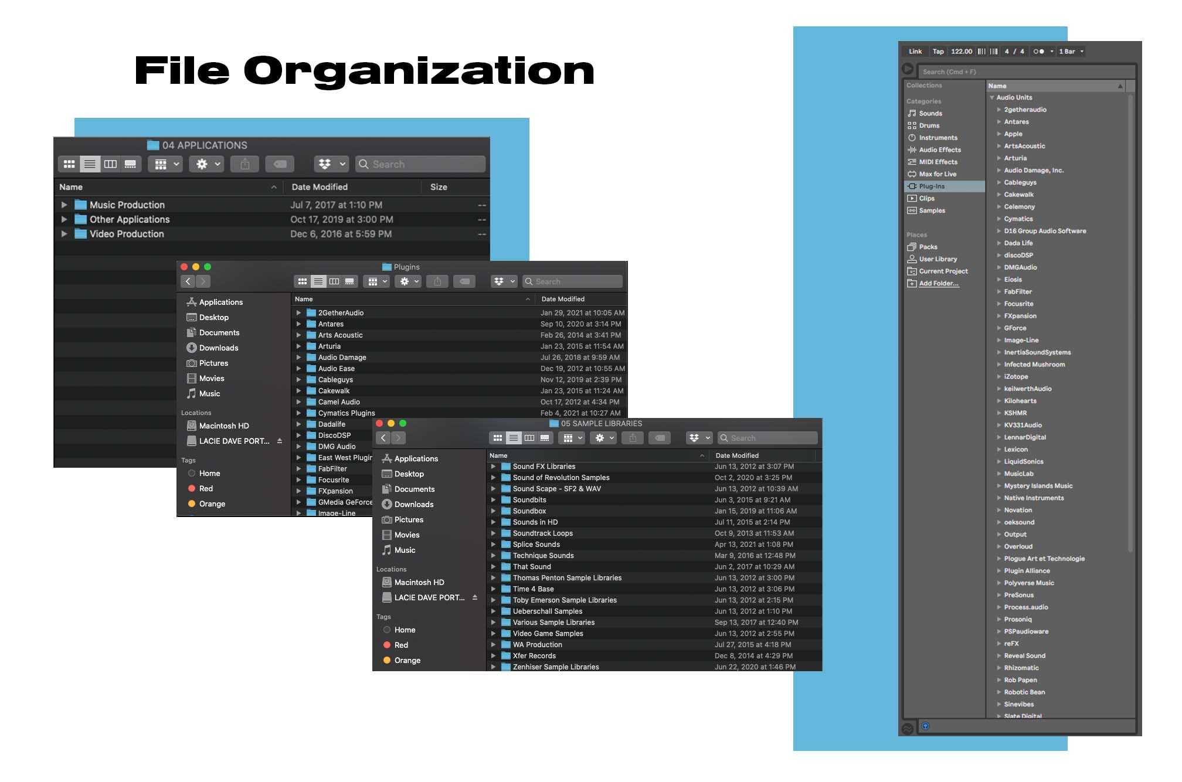Select the Drums browser category

click(x=929, y=125)
